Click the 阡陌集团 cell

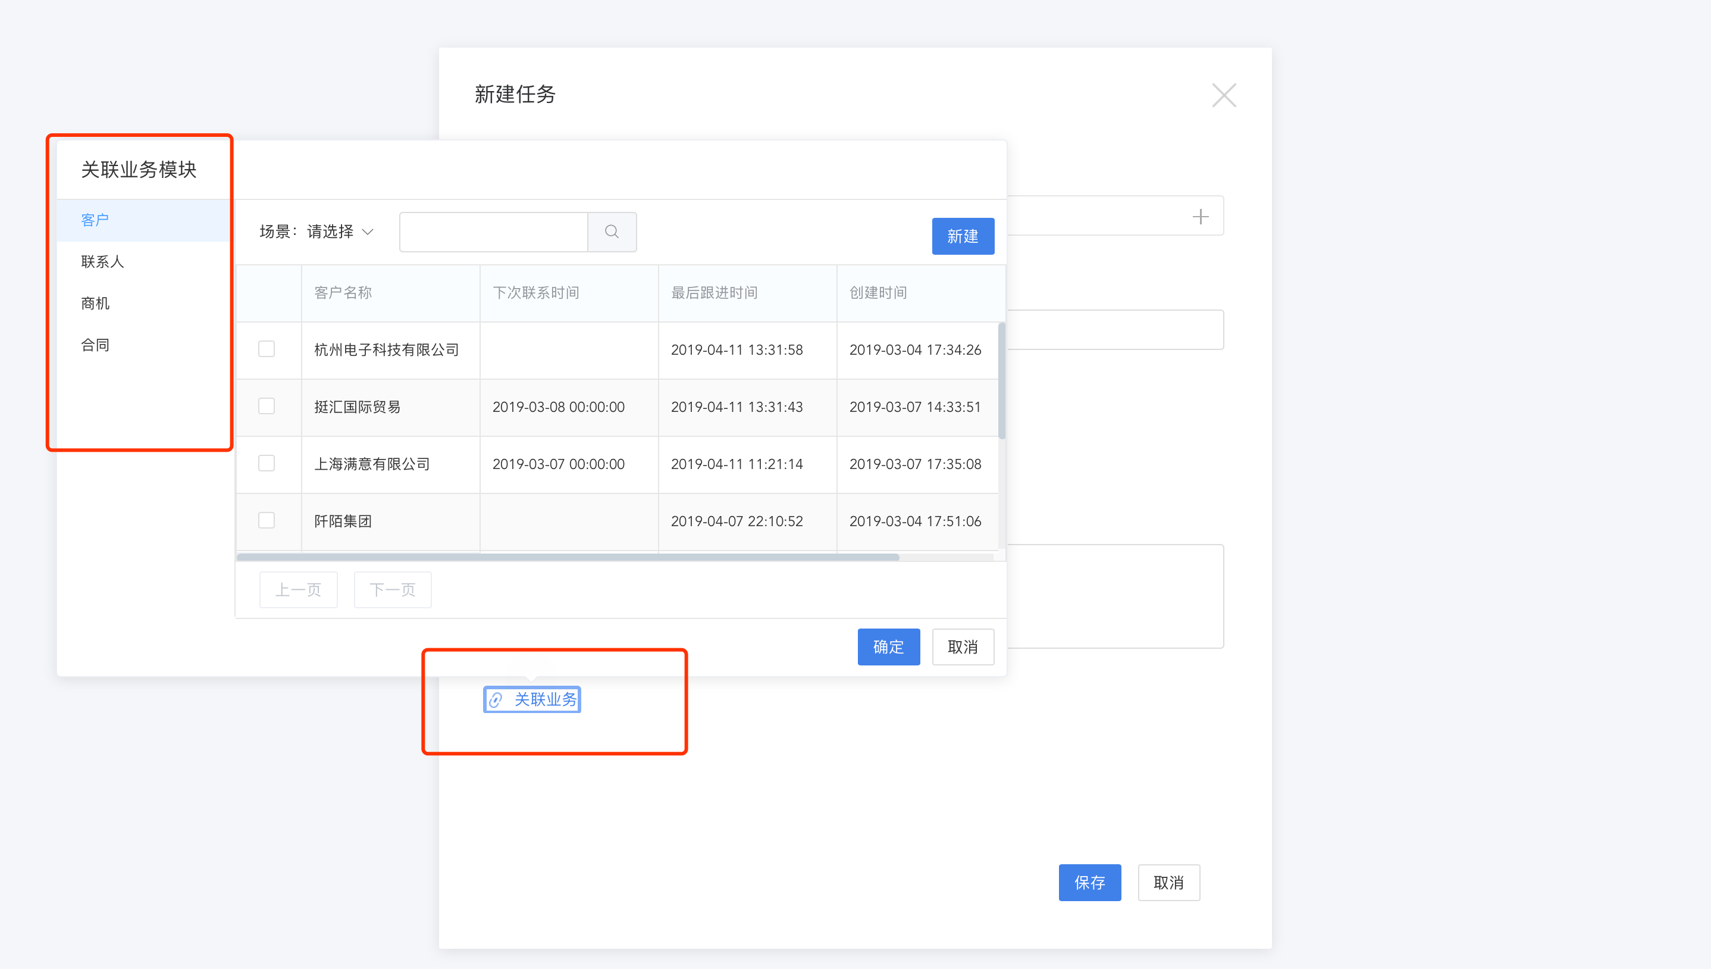[391, 522]
